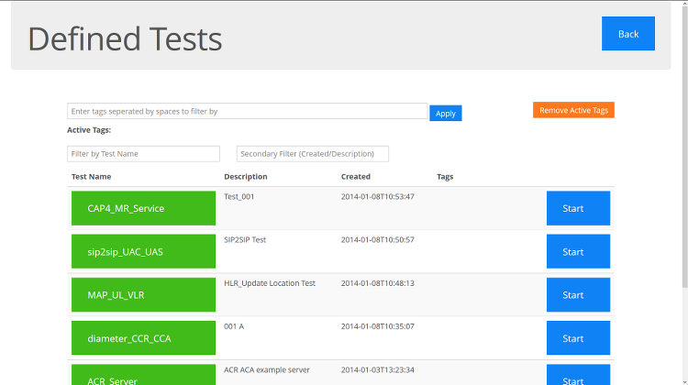This screenshot has height=385, width=688.
Task: Go back using the Back button
Action: coord(627,34)
